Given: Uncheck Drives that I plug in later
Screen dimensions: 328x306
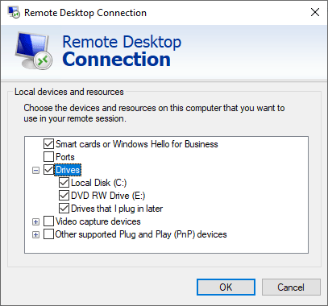Looking at the screenshot, I should pyautogui.click(x=64, y=209).
